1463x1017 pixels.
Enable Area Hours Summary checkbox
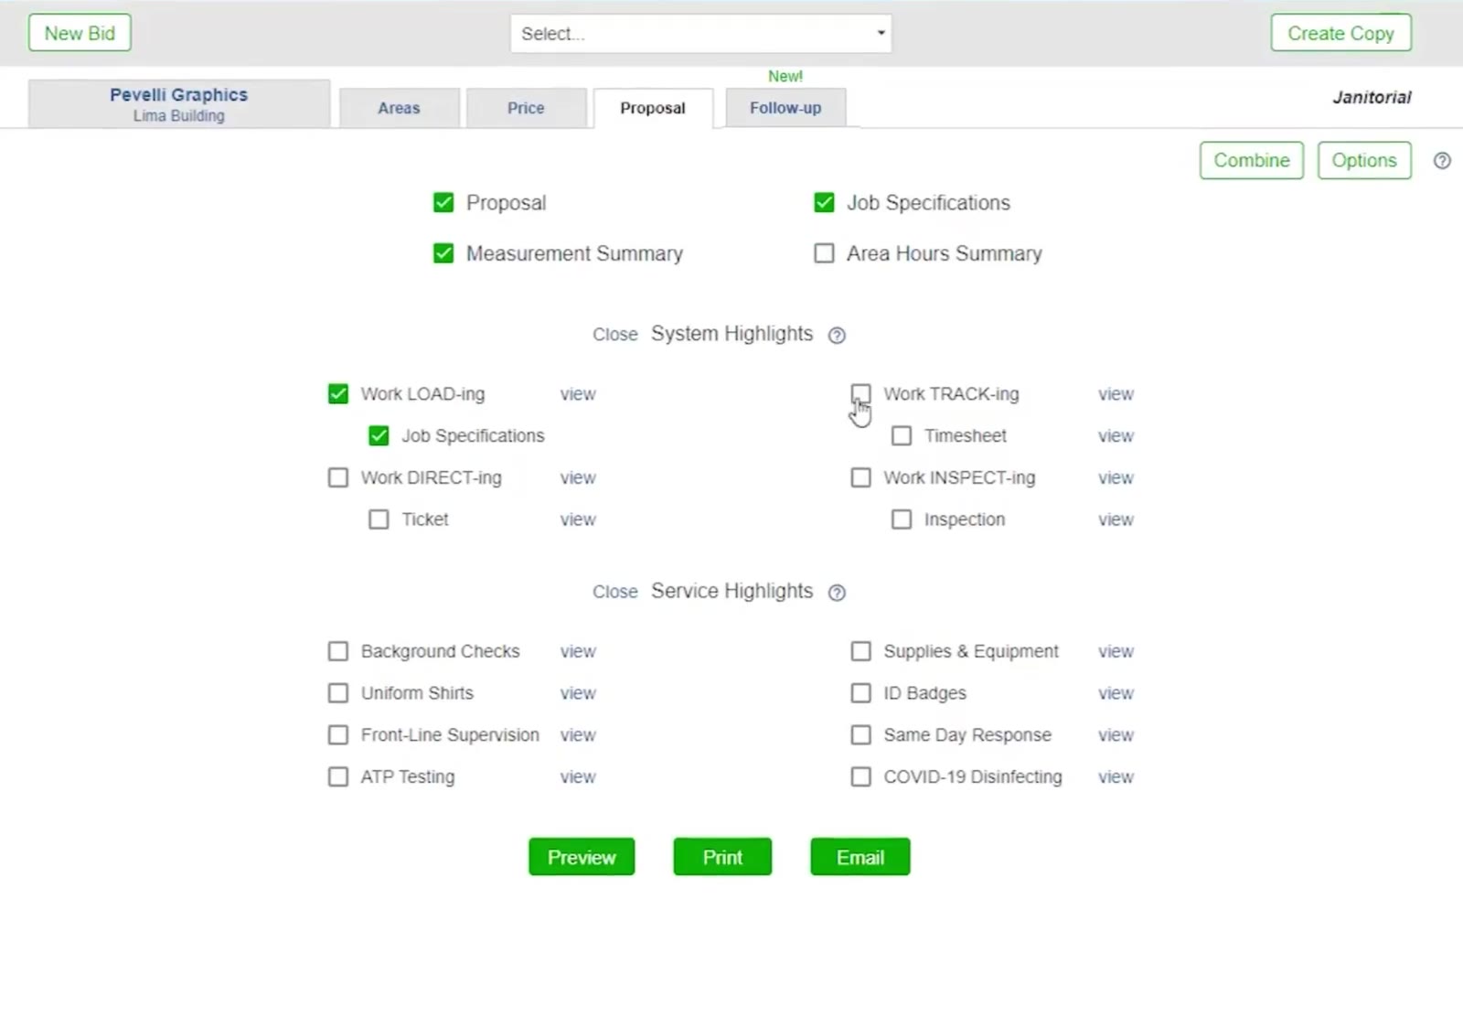[824, 253]
